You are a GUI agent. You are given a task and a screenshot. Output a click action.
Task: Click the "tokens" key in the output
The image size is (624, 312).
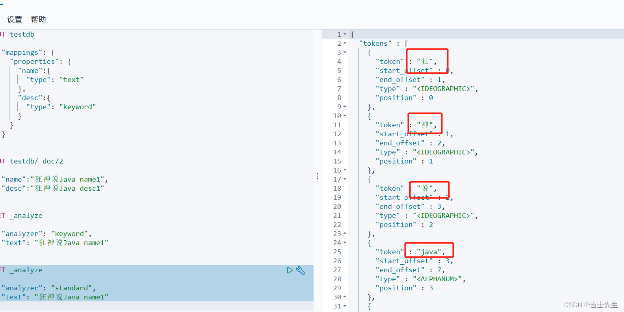[x=375, y=43]
